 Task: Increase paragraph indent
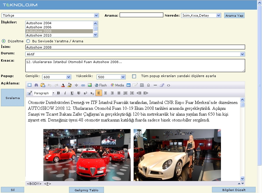(x=139, y=93)
